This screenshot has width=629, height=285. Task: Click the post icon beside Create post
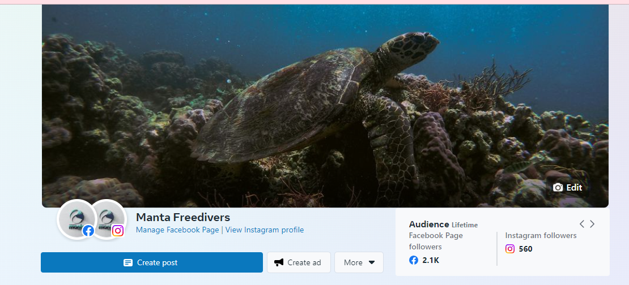(128, 262)
